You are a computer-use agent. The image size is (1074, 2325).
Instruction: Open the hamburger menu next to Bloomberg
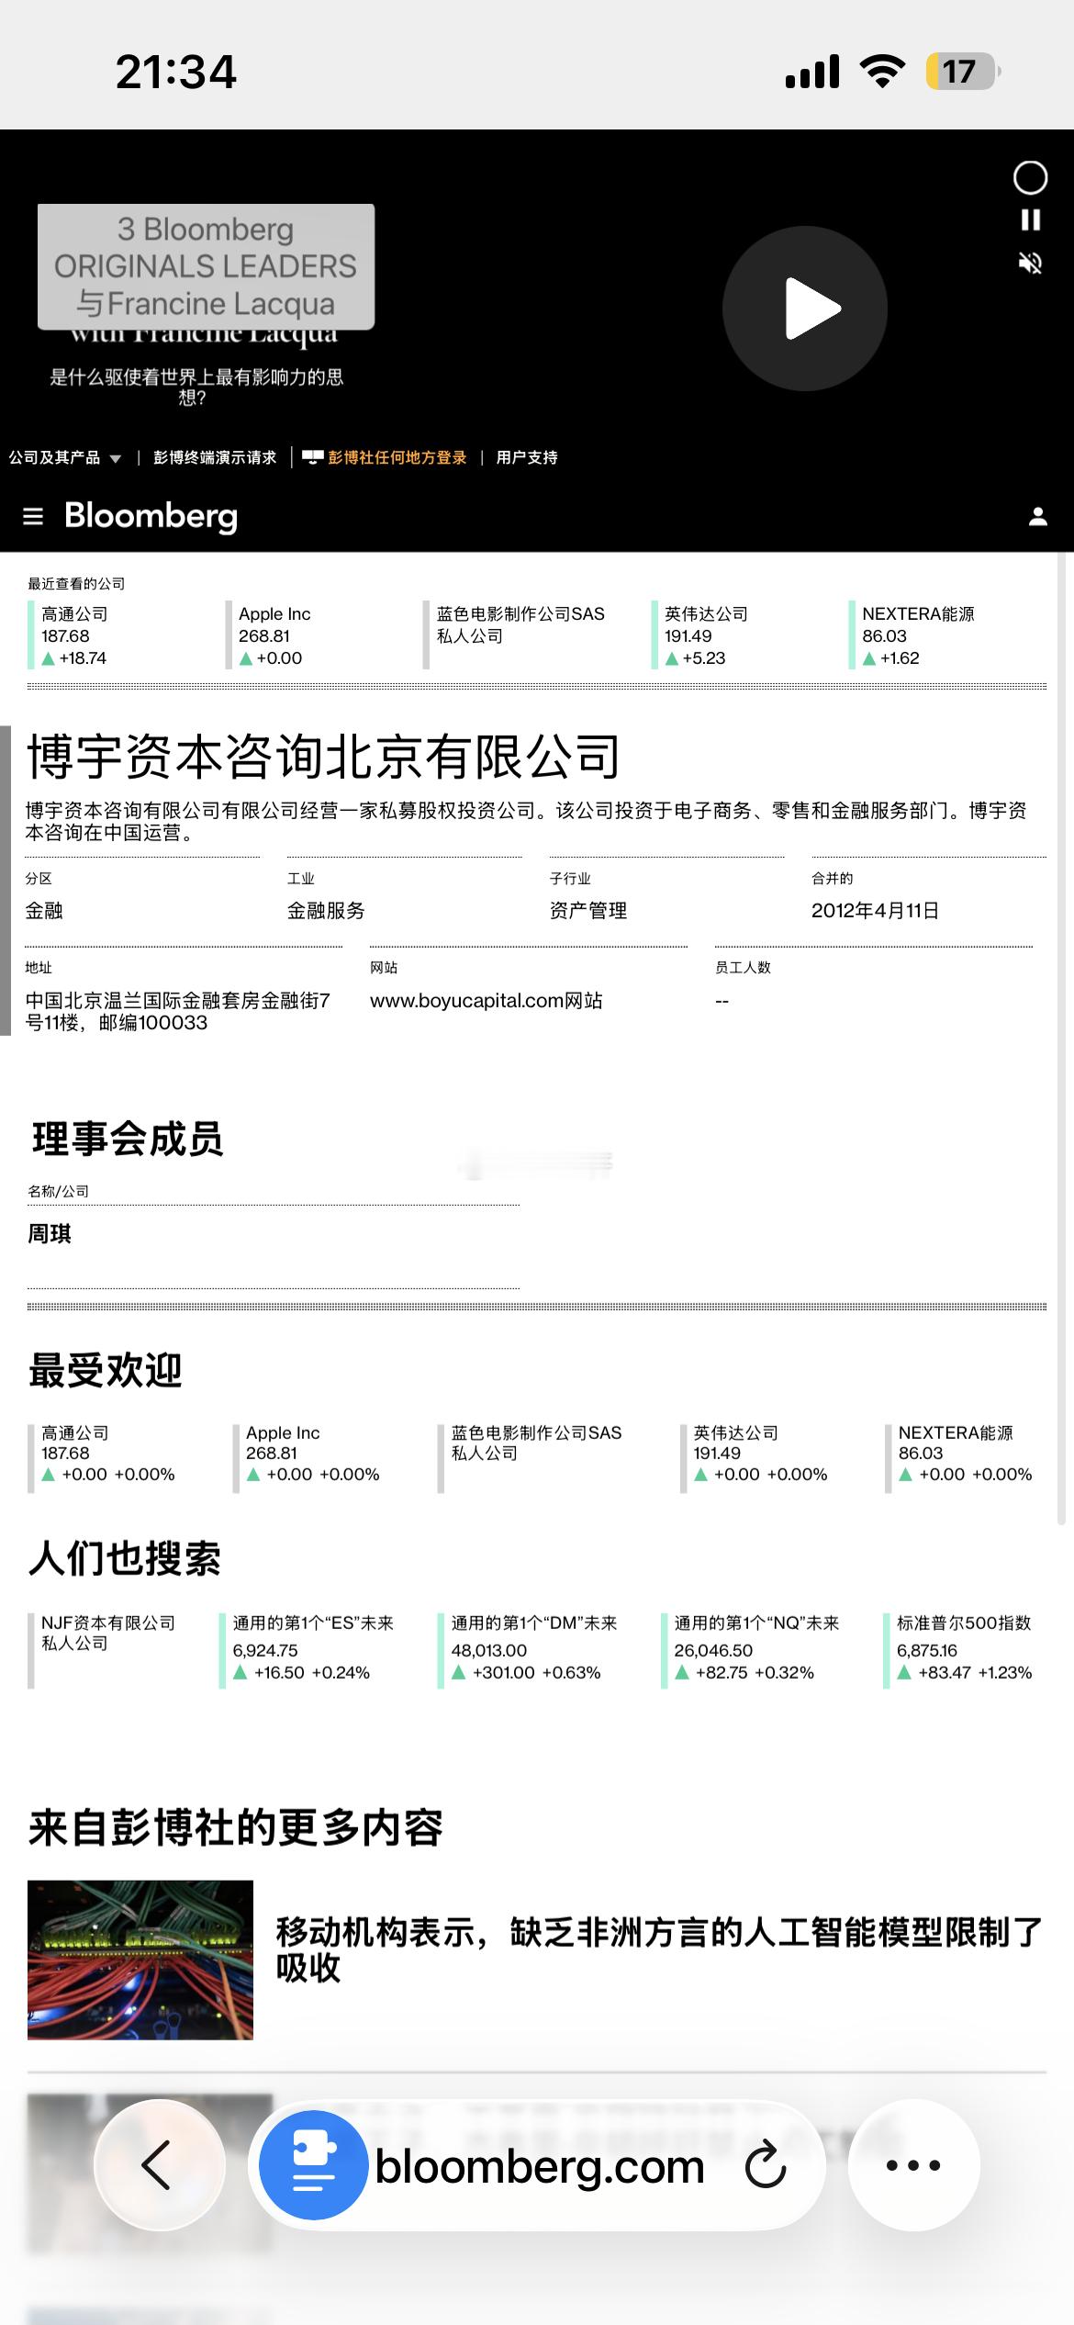(x=33, y=516)
